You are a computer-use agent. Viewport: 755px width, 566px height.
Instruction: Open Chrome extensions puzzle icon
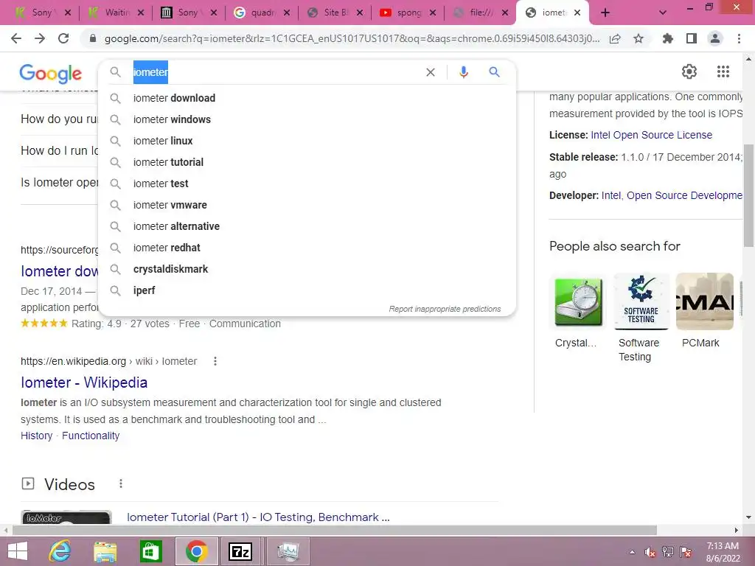click(x=667, y=38)
